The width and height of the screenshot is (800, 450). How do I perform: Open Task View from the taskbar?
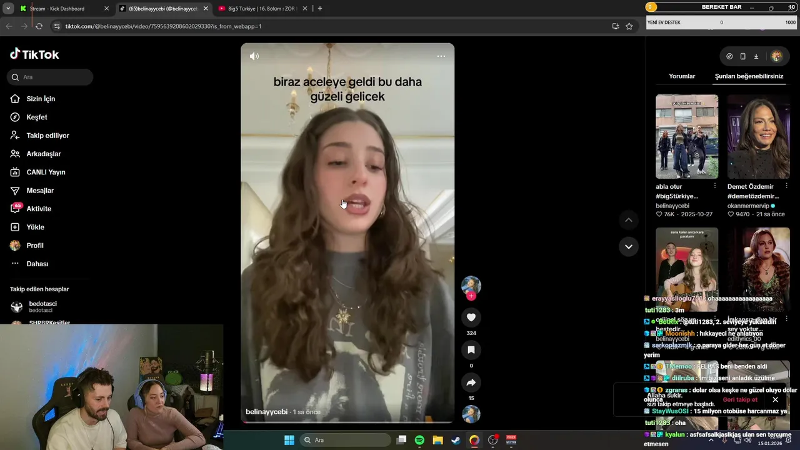[x=402, y=440]
